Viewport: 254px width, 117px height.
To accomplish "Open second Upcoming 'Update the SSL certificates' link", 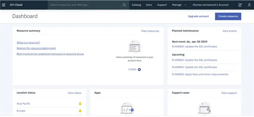I will [x=194, y=67].
